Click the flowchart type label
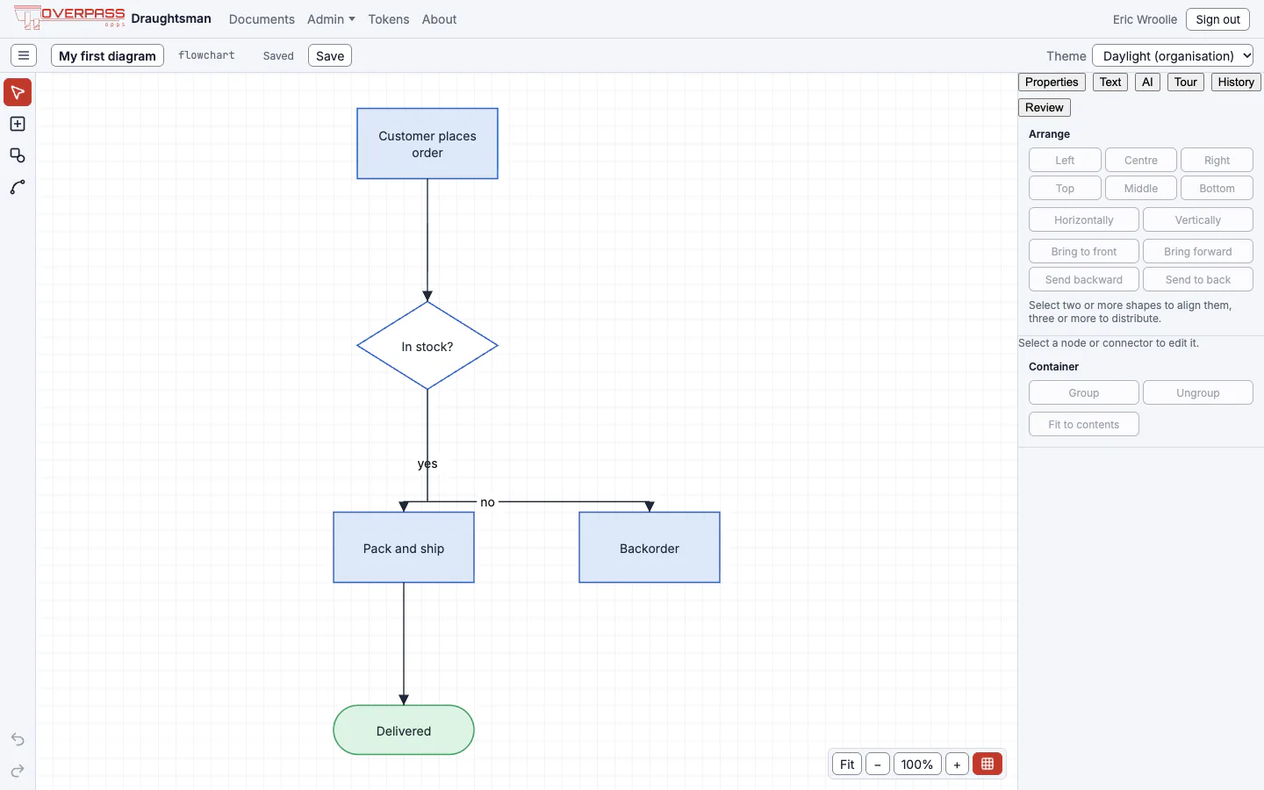The width and height of the screenshot is (1264, 790). click(206, 55)
